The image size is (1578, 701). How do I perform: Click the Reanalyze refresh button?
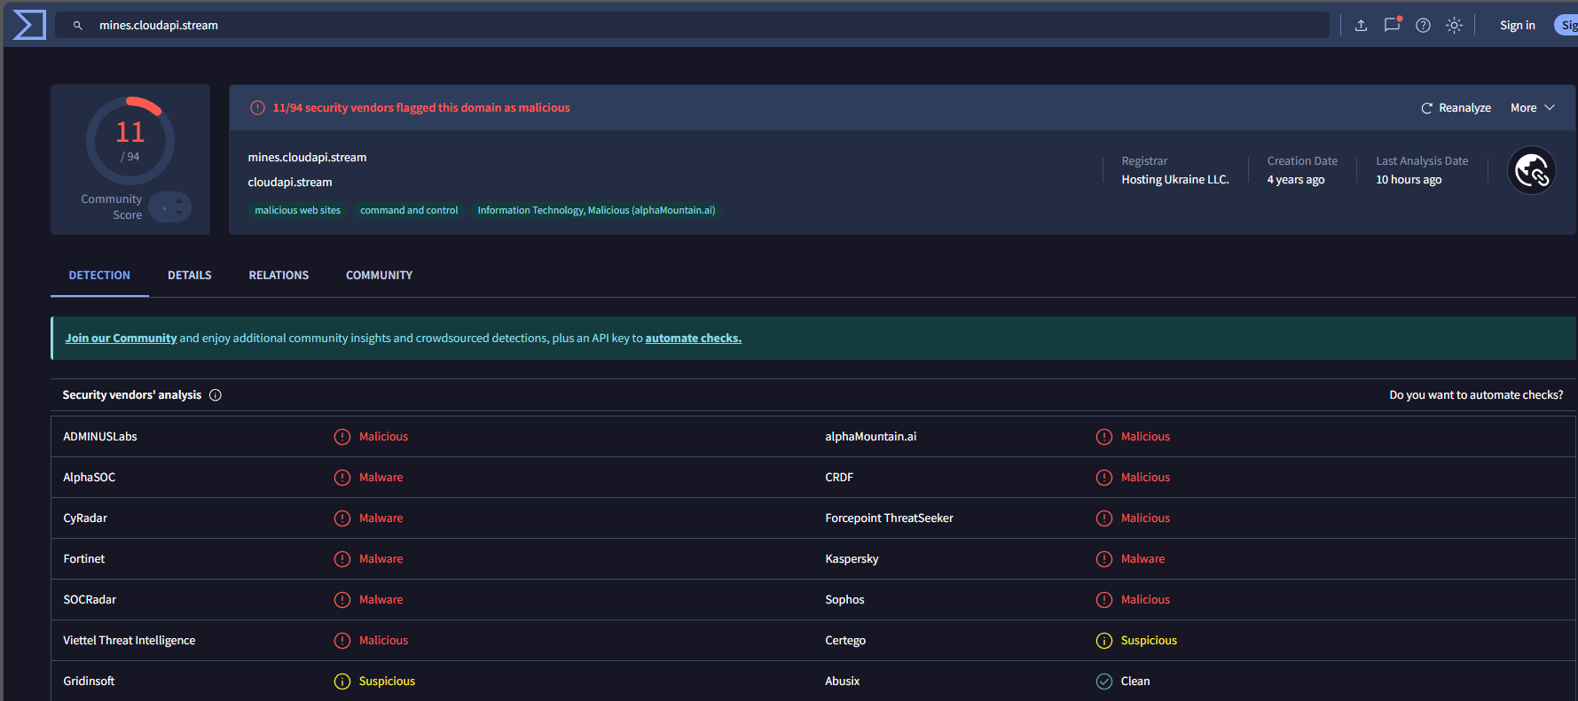(x=1456, y=108)
